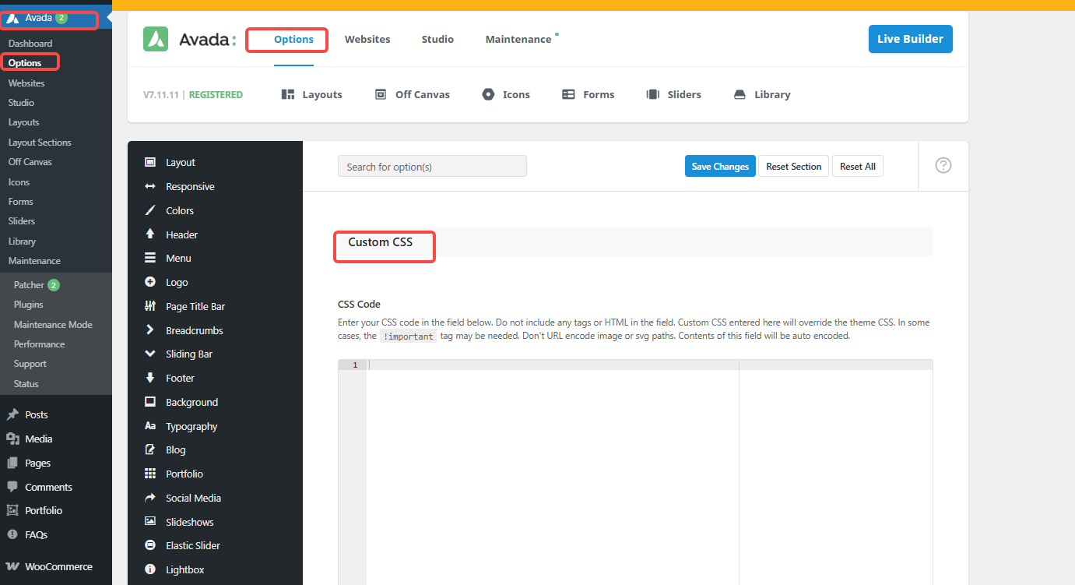Expand the Sliding Bar options section
The image size is (1075, 585).
click(x=188, y=354)
